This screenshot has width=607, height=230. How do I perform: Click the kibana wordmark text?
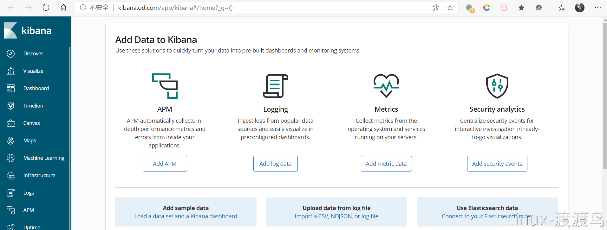[36, 30]
